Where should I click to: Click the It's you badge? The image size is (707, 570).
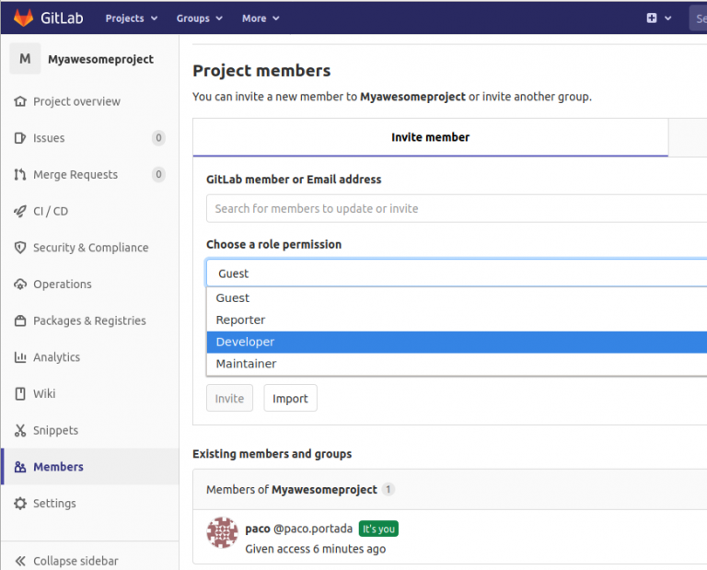pyautogui.click(x=378, y=529)
